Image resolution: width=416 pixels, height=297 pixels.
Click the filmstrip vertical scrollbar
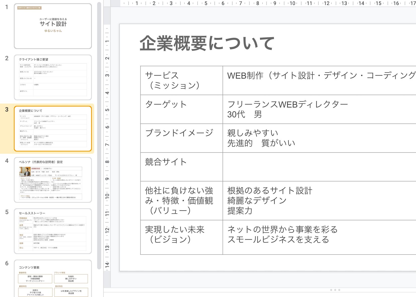point(99,136)
